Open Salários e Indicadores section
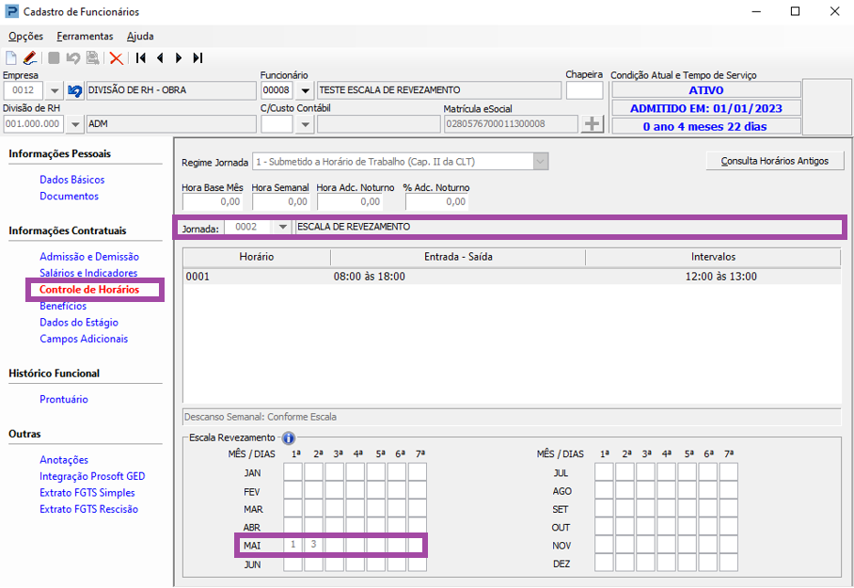Image resolution: width=854 pixels, height=588 pixels. pos(88,273)
